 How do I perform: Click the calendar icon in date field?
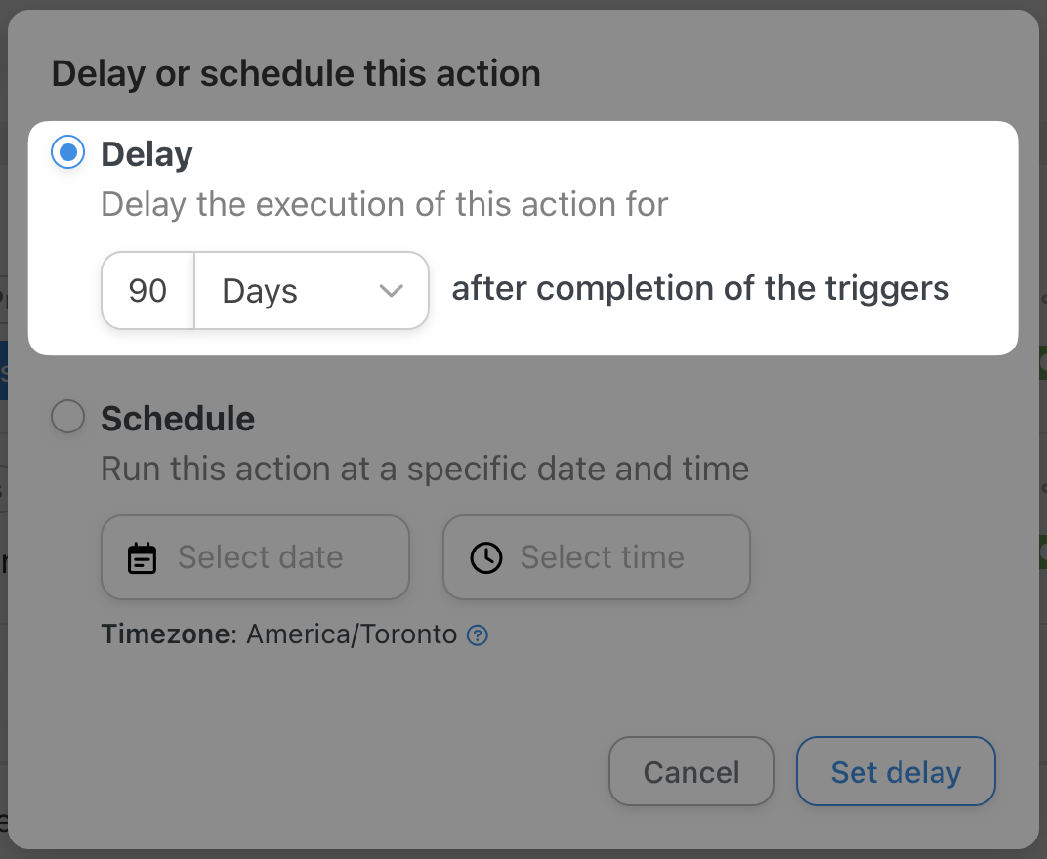tap(143, 558)
